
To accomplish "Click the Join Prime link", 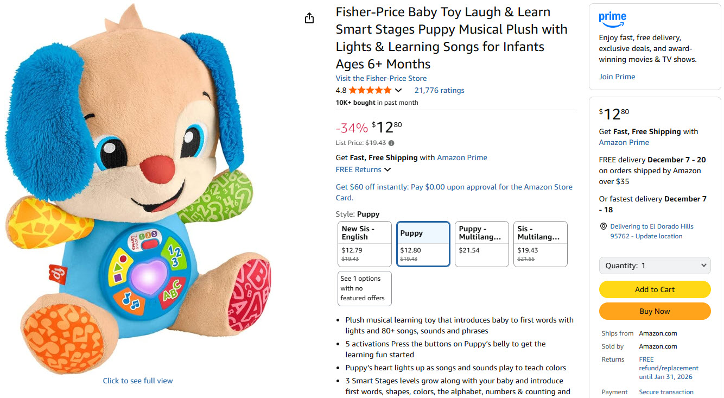I will (617, 77).
